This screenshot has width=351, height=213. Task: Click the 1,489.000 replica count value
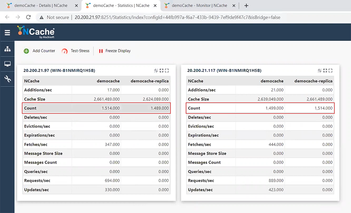[160, 108]
